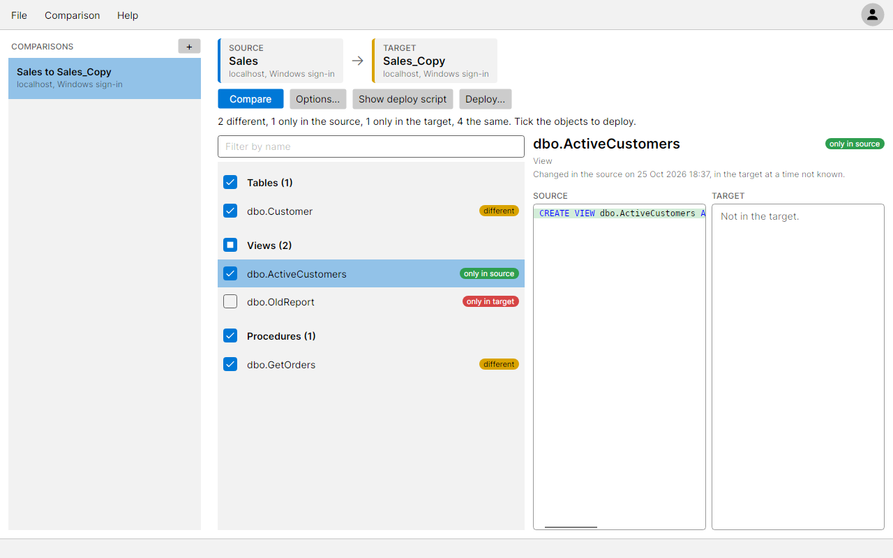The image size is (893, 558).
Task: Click the Sales source database card
Action: (280, 61)
